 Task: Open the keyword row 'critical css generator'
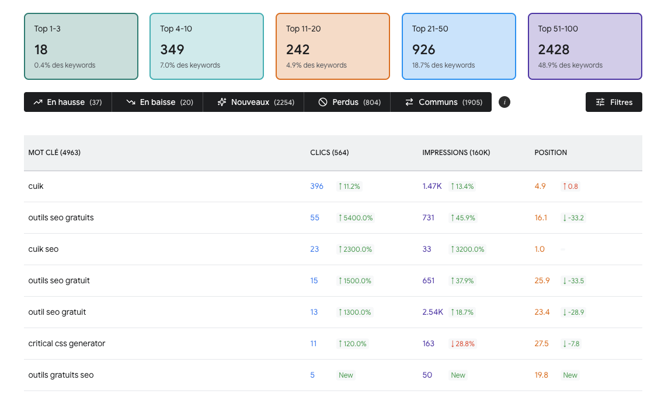coord(333,343)
